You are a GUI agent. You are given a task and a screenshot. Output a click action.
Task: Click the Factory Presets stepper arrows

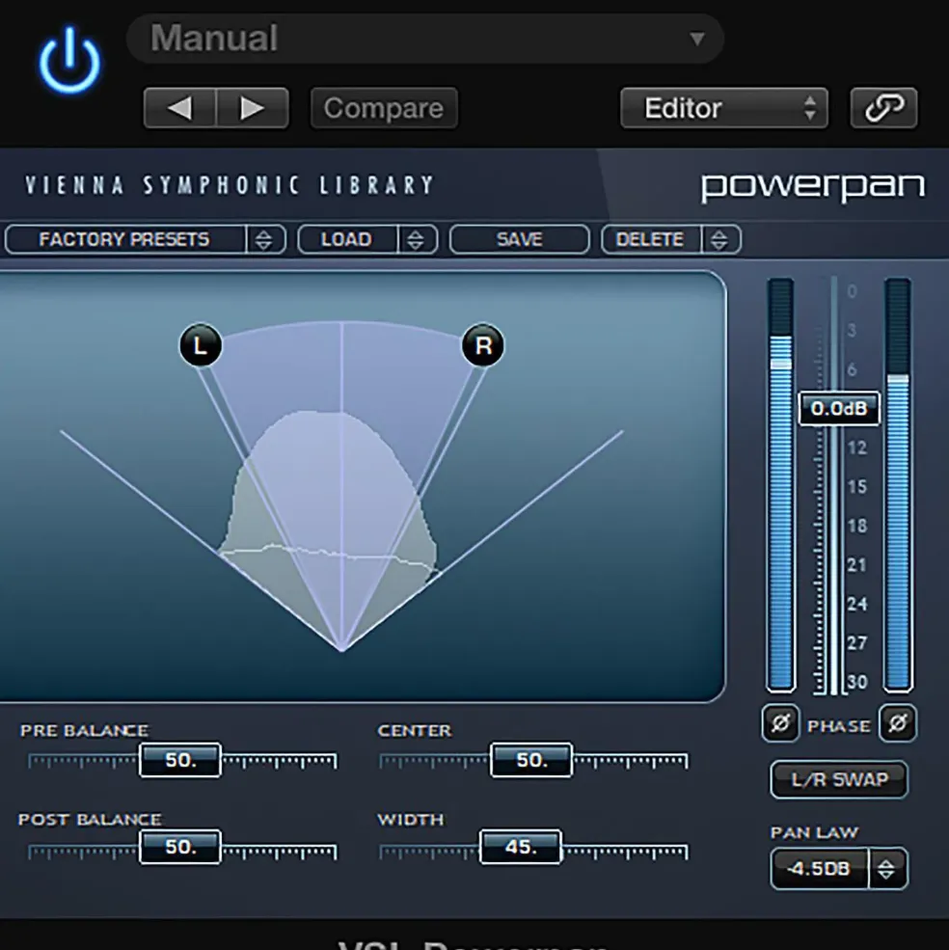(x=264, y=239)
